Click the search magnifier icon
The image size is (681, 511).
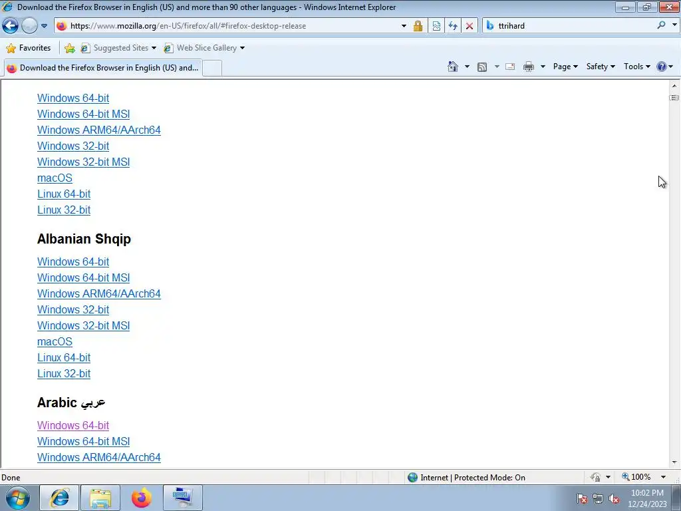661,25
